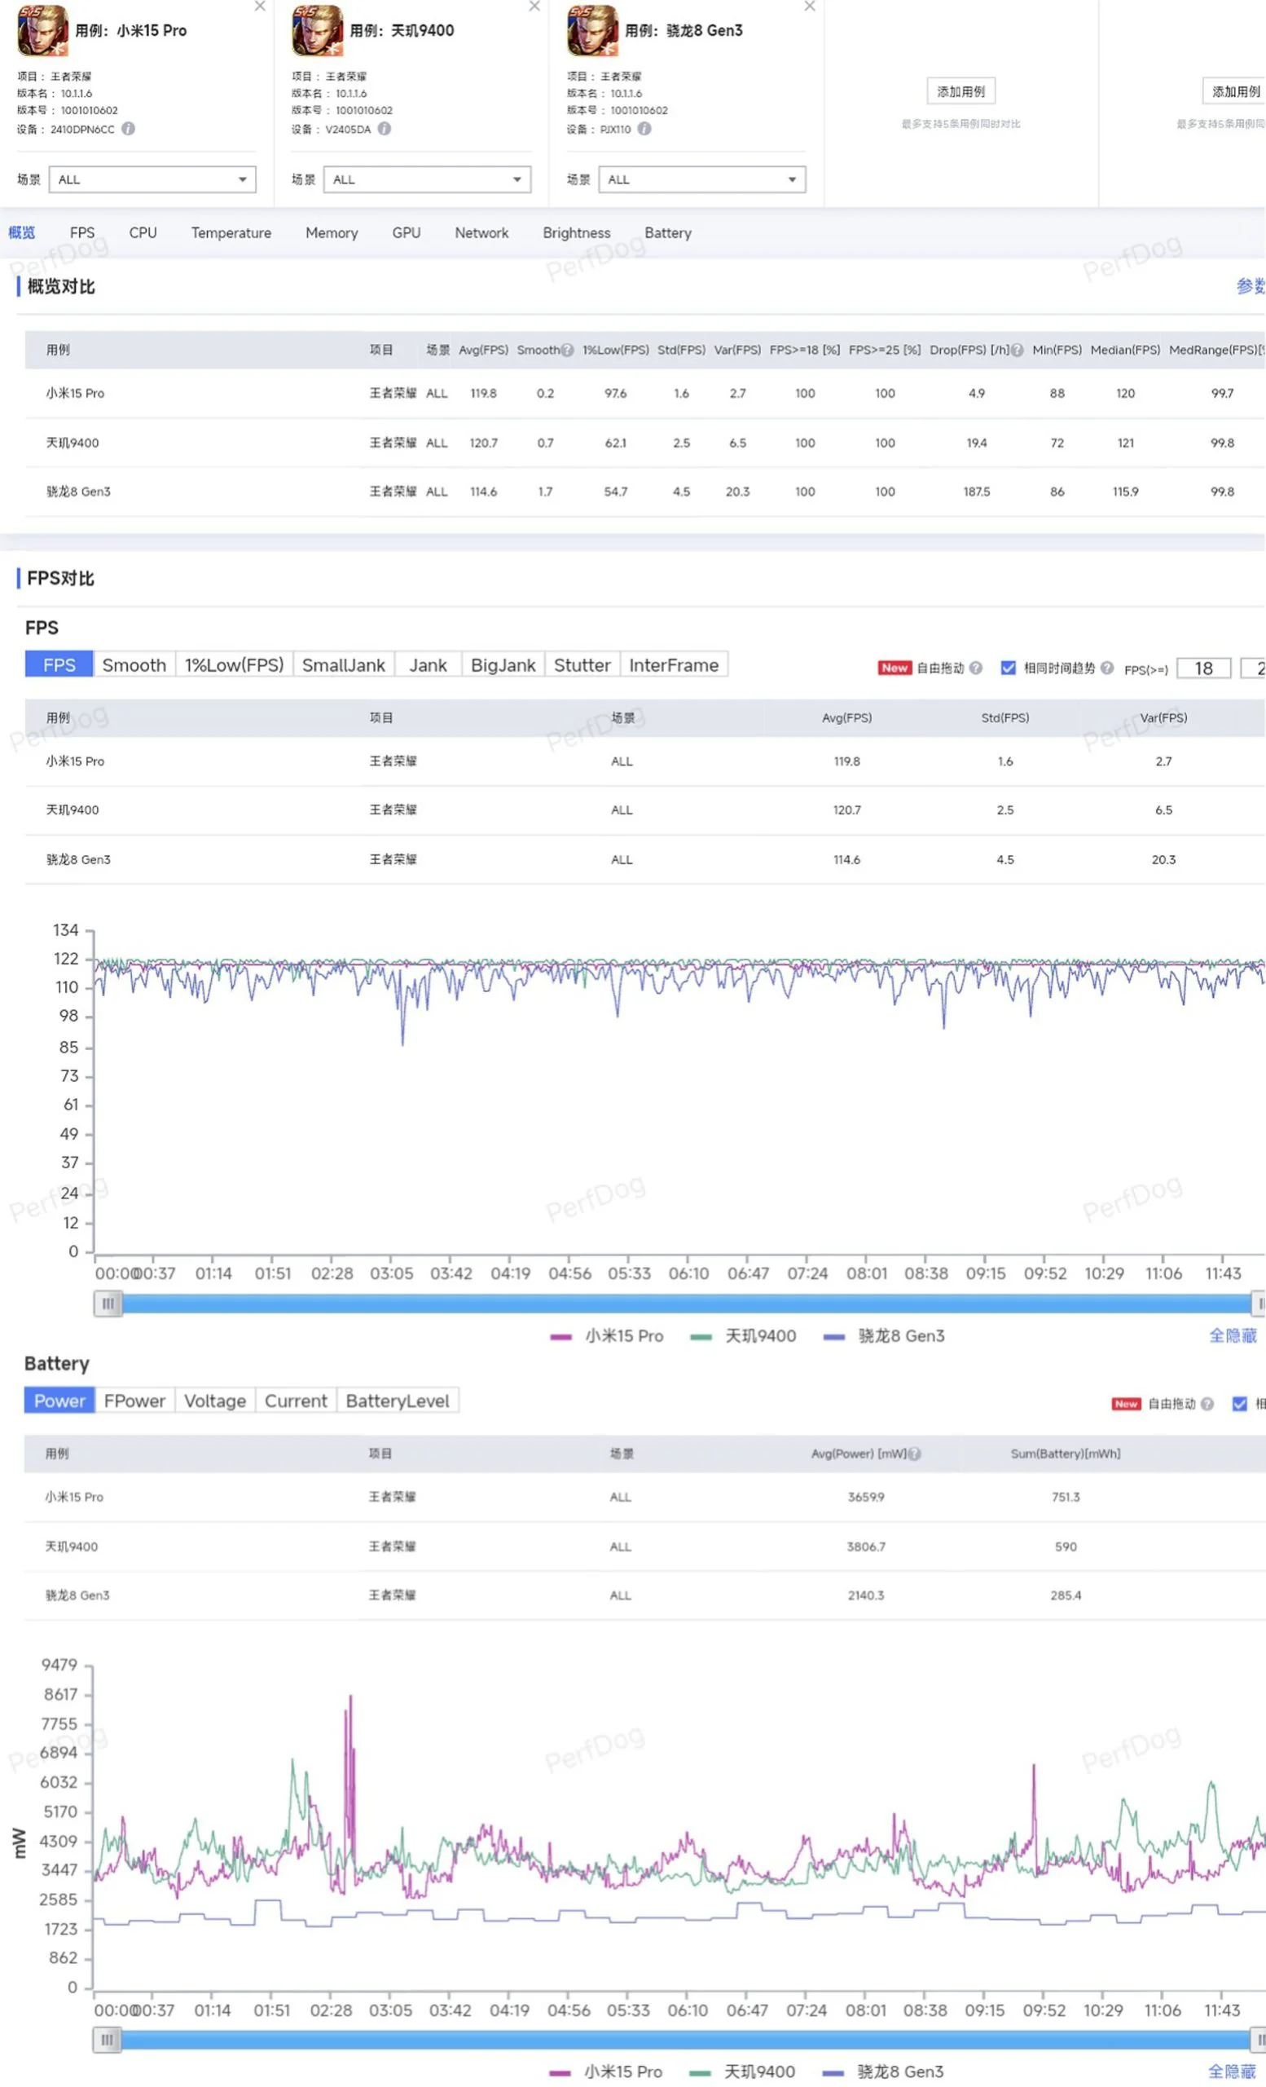Close the 天玑9400 case card

[x=534, y=7]
